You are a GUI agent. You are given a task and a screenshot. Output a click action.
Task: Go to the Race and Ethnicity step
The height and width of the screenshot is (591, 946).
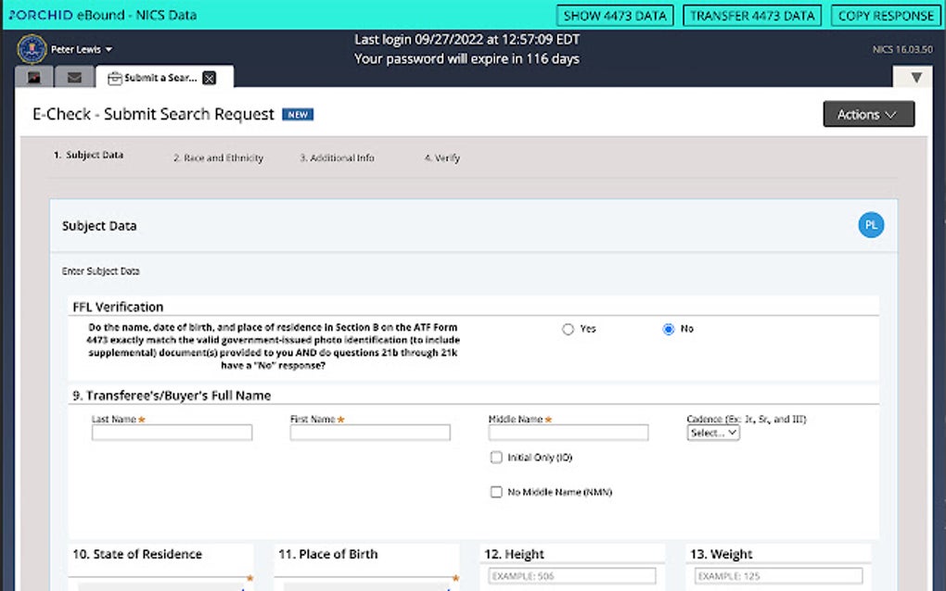pos(218,157)
